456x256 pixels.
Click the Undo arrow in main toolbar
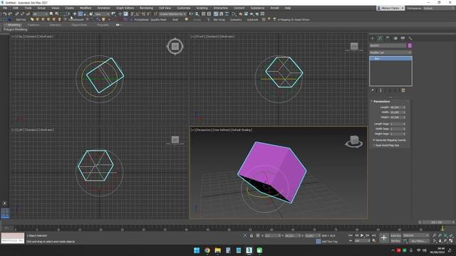click(5, 14)
